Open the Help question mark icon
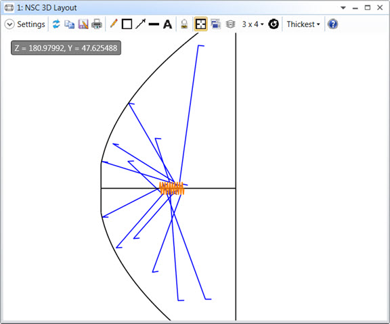The height and width of the screenshot is (324, 390). (332, 24)
